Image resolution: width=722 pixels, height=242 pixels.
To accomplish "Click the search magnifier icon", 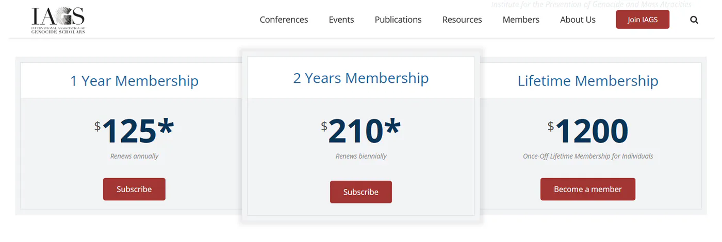I will point(694,20).
